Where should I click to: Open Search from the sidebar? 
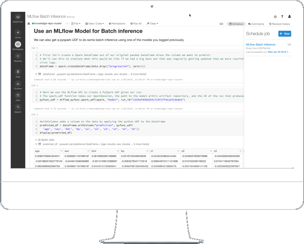(18, 108)
